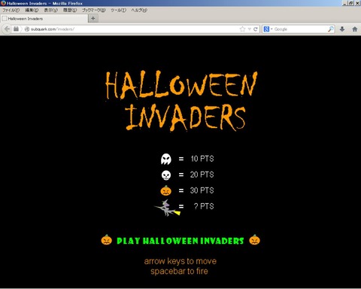Click the '10 PTS' text
Image resolution: width=361 pixels, height=289 pixels.
coord(202,159)
